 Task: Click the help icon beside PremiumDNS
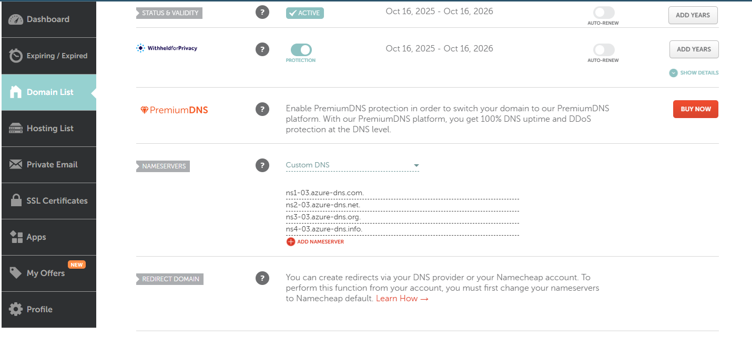pyautogui.click(x=262, y=109)
